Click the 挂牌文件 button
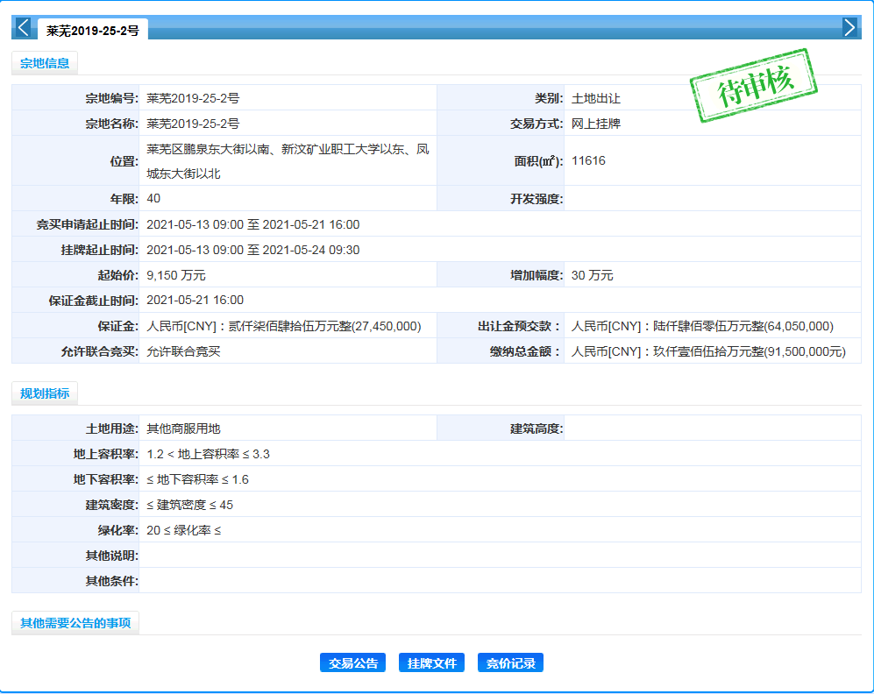Viewport: 874px width, 694px height. pyautogui.click(x=431, y=662)
